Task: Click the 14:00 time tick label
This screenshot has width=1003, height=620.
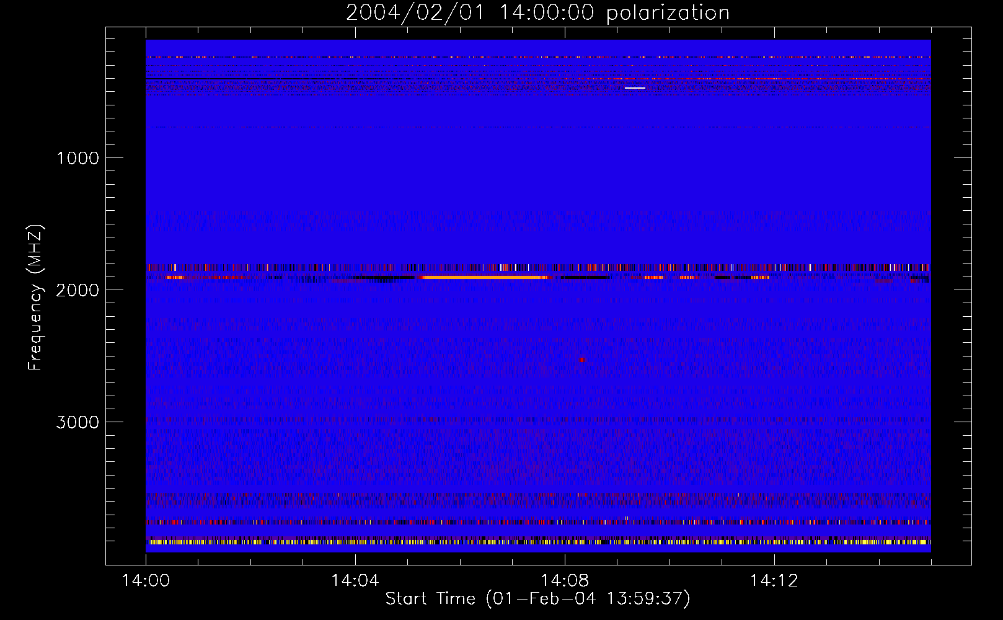Action: 146,581
